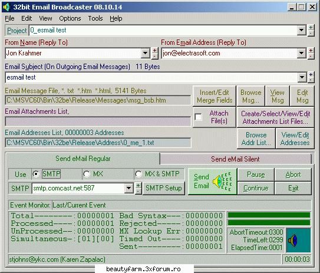Image resolution: width=320 pixels, height=273 pixels.
Task: Click Insert/Edit Merge Fields button
Action: tap(215, 96)
